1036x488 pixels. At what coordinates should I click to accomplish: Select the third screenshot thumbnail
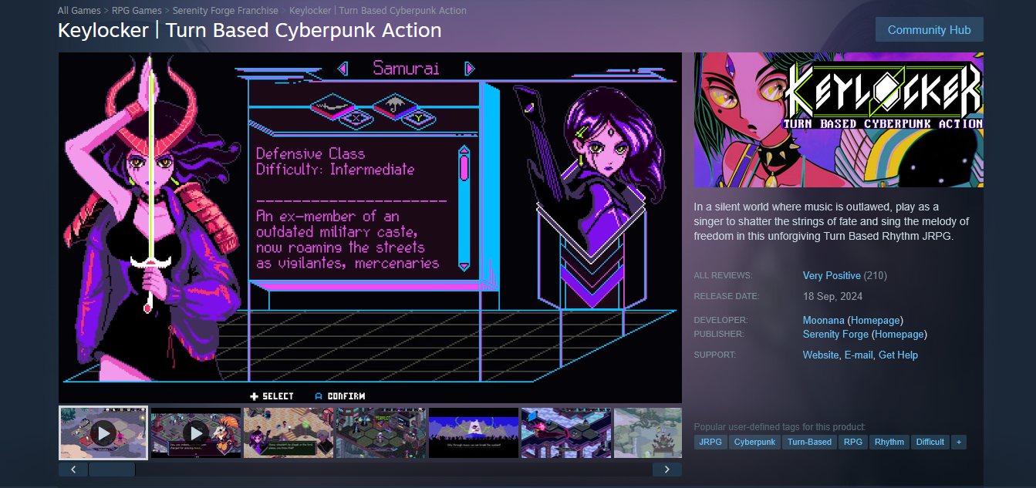coord(289,433)
